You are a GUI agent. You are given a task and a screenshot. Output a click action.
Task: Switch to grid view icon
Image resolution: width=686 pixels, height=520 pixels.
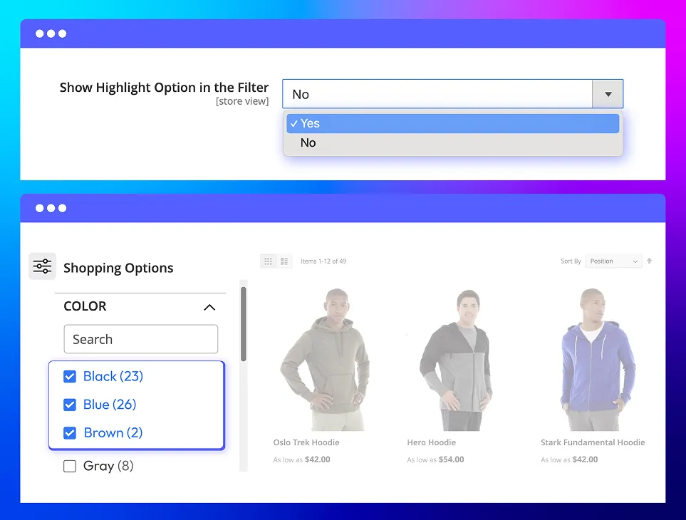click(x=269, y=261)
